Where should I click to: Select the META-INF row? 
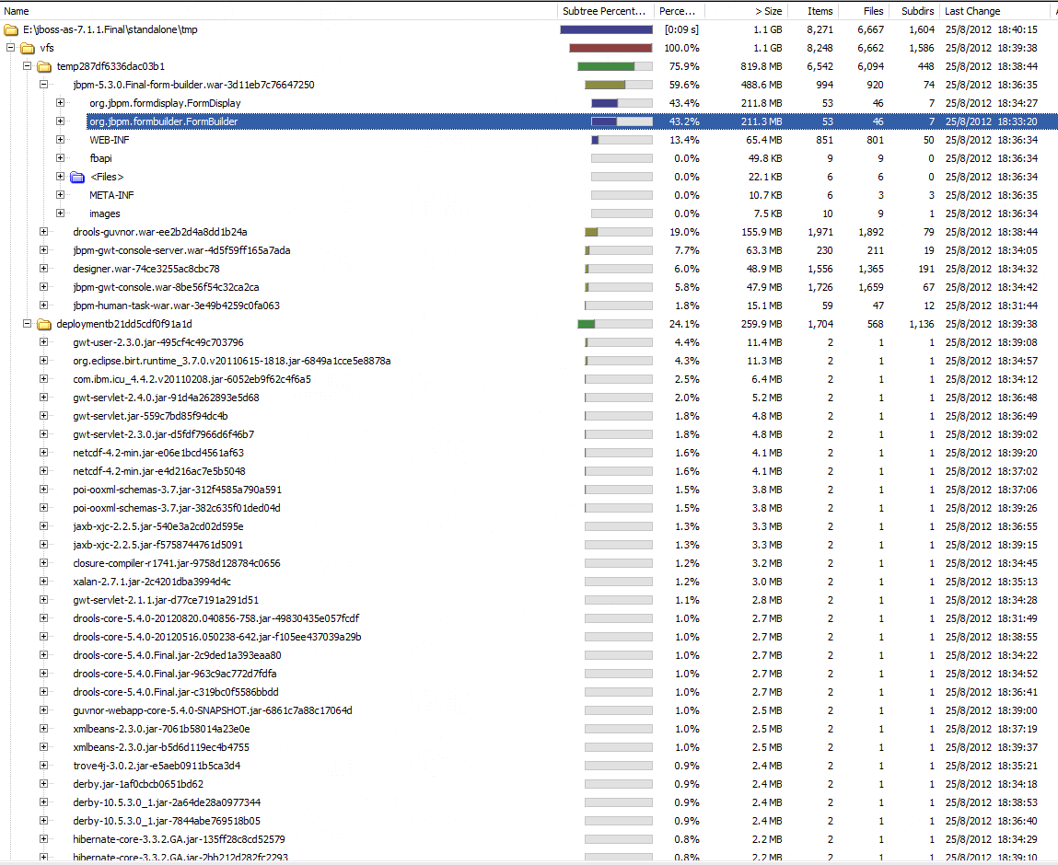pyautogui.click(x=529, y=195)
